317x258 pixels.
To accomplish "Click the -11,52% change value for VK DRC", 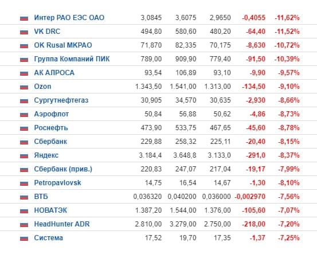I will [x=287, y=32].
